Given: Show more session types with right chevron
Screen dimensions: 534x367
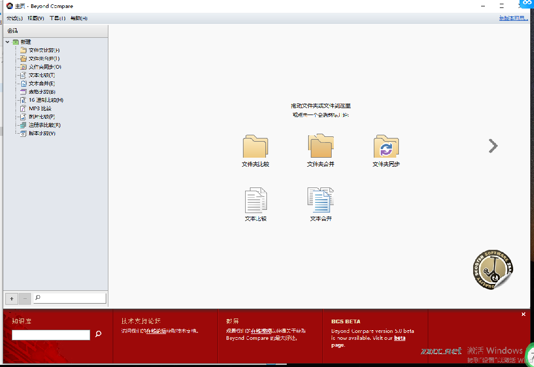Looking at the screenshot, I should tap(493, 146).
